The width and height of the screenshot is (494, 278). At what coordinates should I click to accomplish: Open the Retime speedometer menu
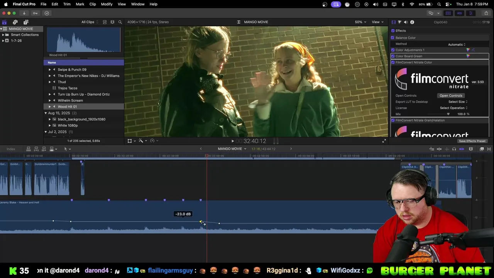[x=154, y=141]
